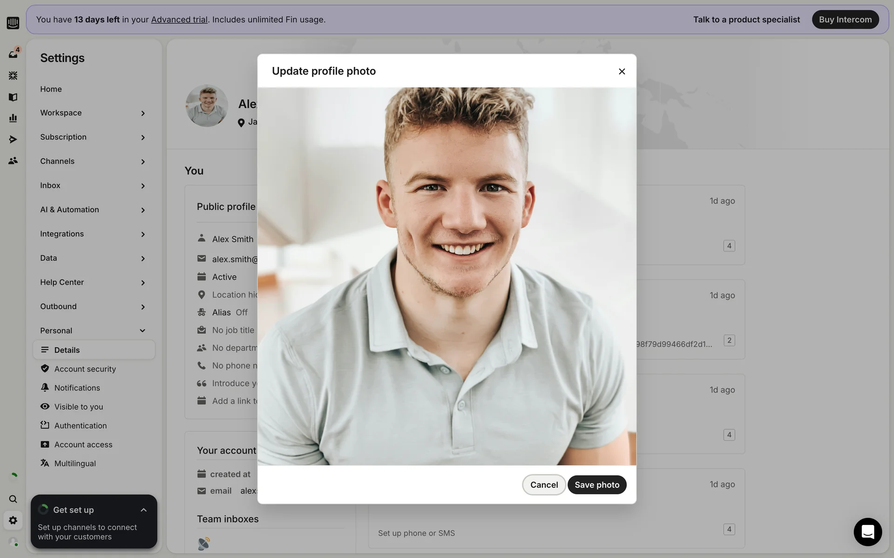Screen dimensions: 894x558
Task: Click the search magnifier icon
Action: (x=13, y=499)
